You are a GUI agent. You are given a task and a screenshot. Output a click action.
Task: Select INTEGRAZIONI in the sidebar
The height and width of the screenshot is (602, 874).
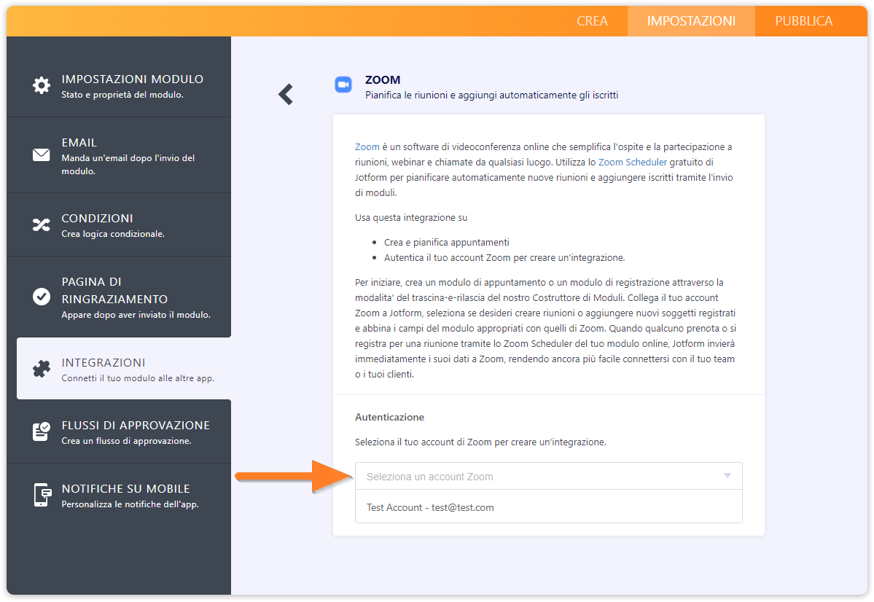tap(124, 369)
